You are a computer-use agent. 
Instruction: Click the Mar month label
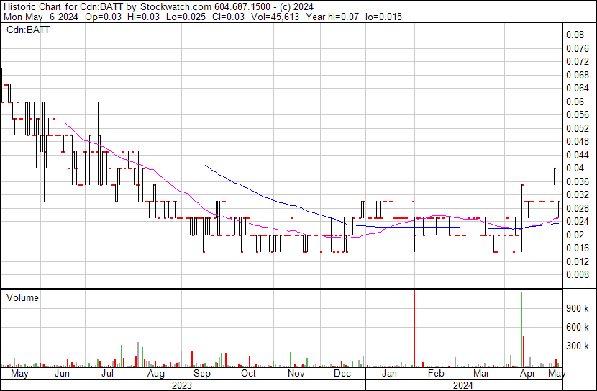[481, 373]
